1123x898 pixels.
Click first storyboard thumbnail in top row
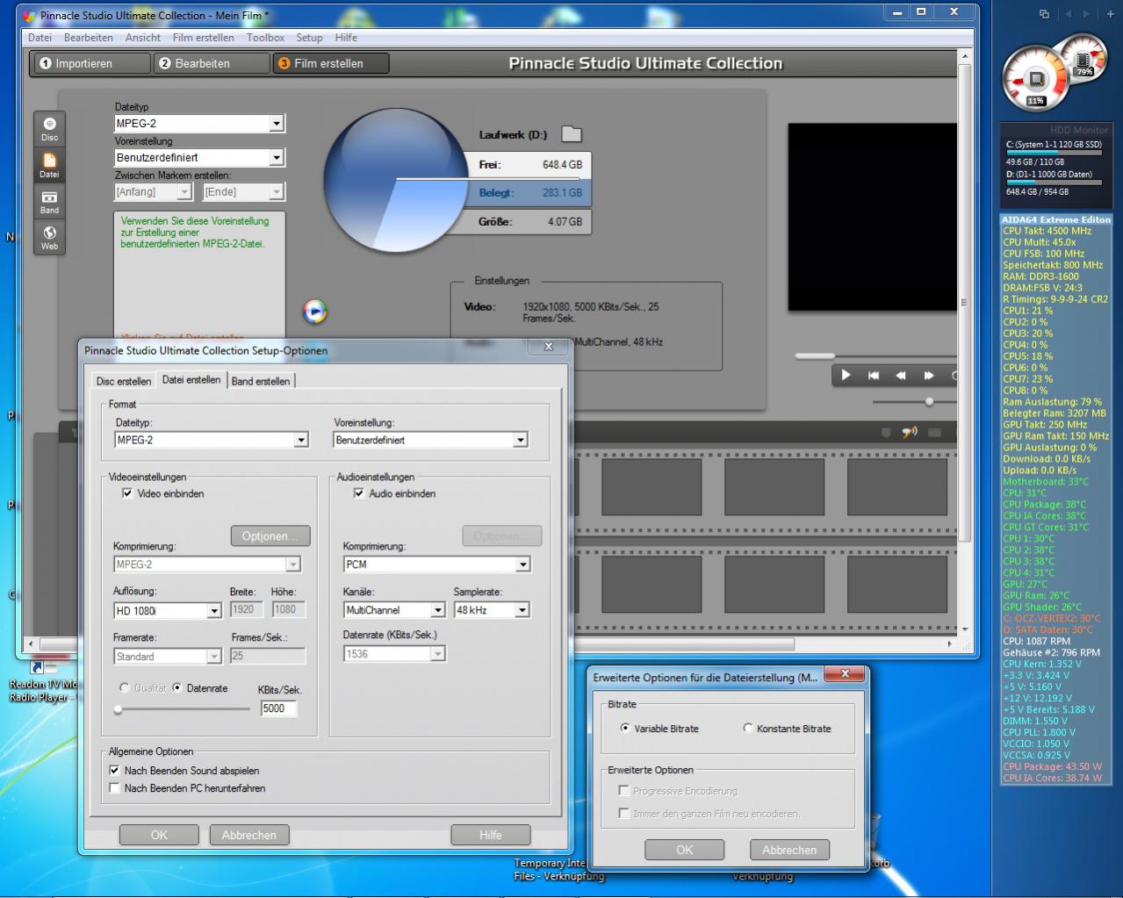(651, 486)
